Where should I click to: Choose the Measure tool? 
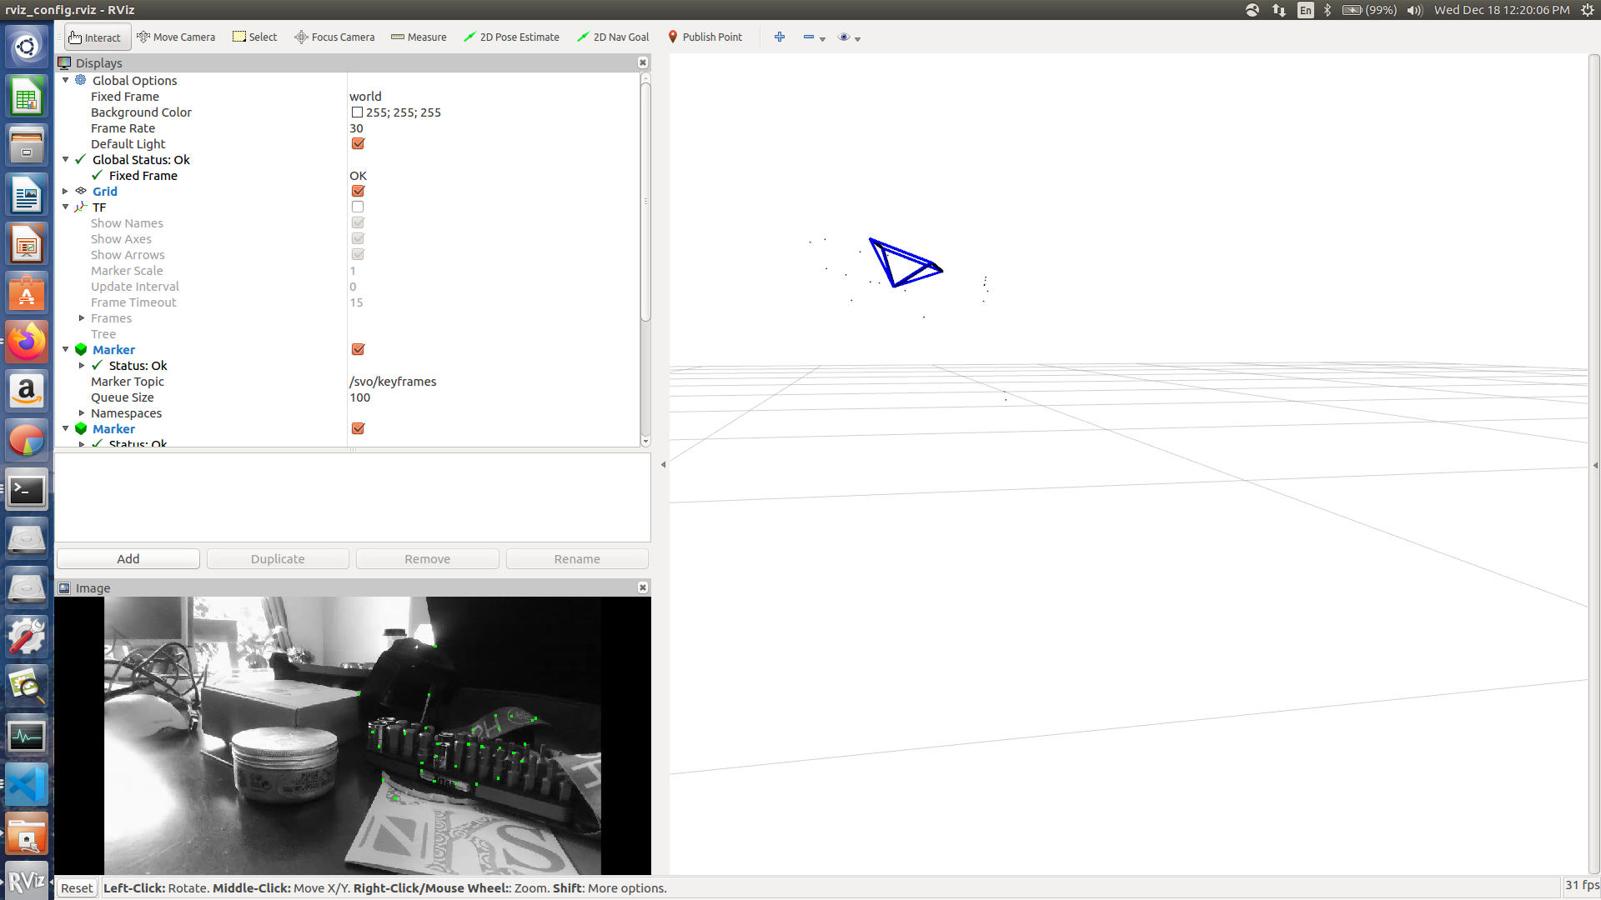419,37
